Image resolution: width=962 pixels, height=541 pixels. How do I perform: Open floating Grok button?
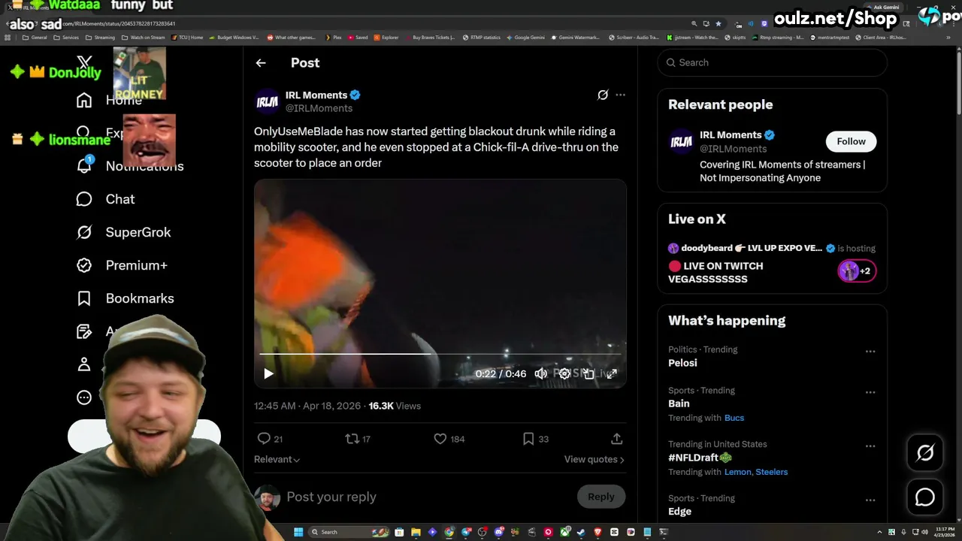[x=925, y=452]
